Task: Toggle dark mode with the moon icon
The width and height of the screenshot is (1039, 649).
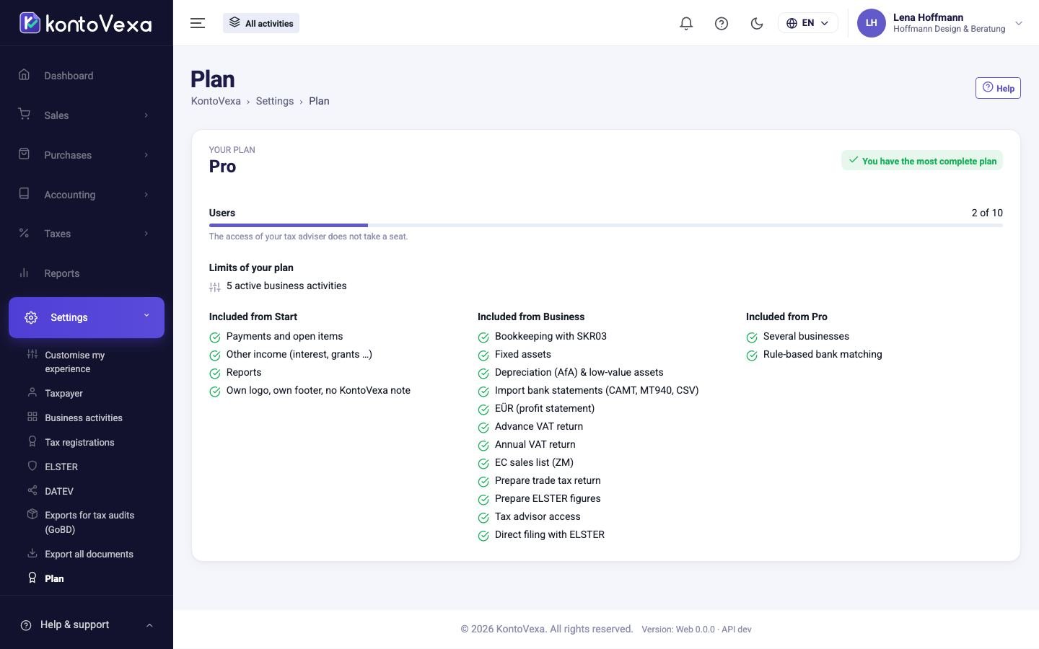Action: pos(757,23)
